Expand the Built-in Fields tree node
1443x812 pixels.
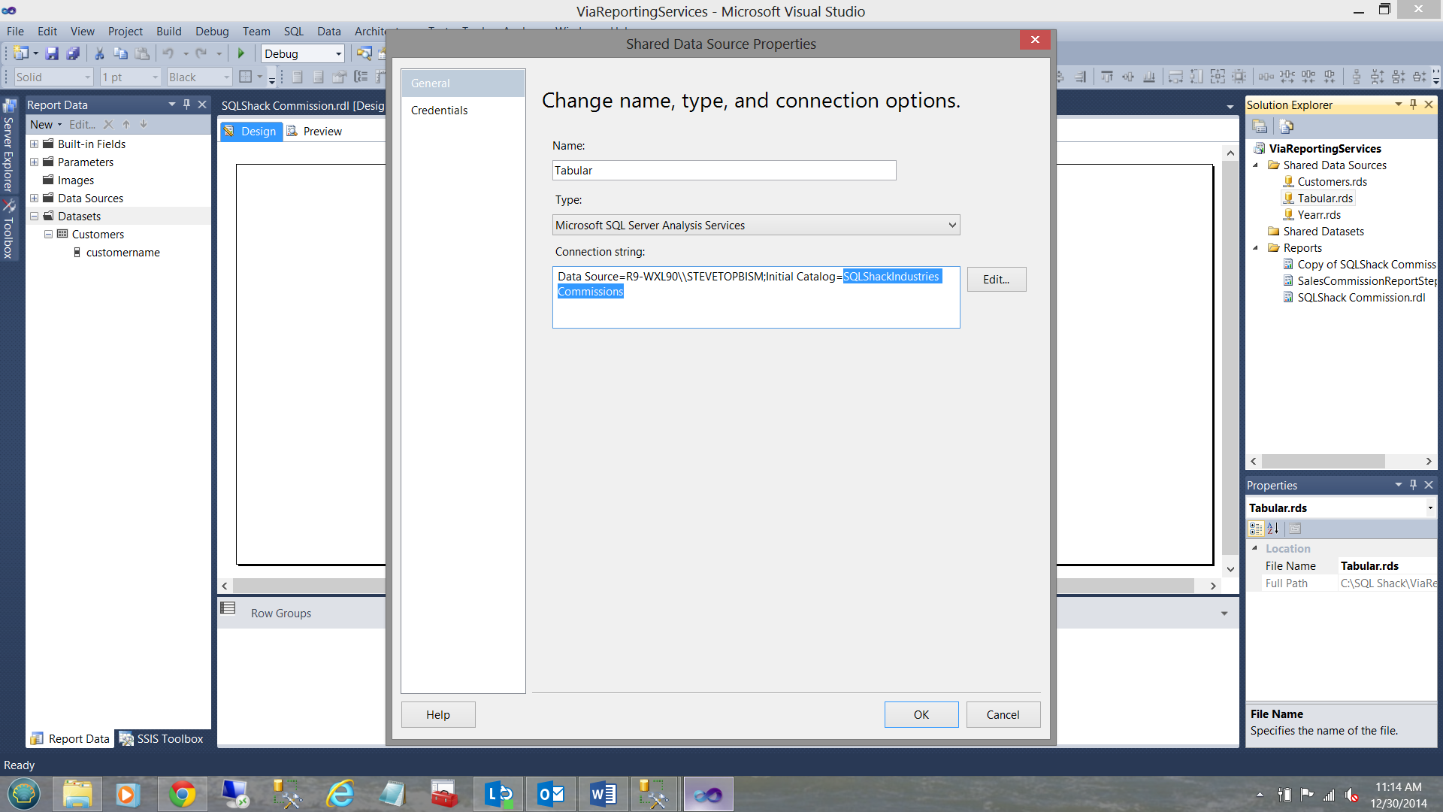[34, 144]
